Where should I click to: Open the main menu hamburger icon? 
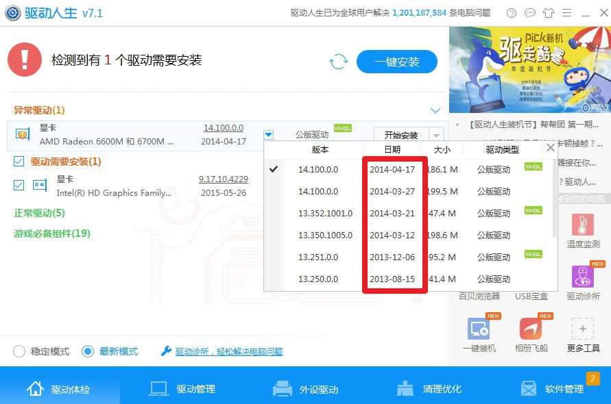pyautogui.click(x=566, y=13)
